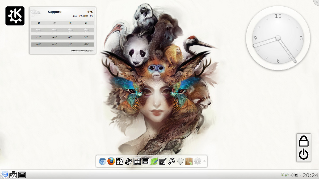Image resolution: width=319 pixels, height=179 pixels.
Task: Open the file manager in the dock
Action: (145, 161)
